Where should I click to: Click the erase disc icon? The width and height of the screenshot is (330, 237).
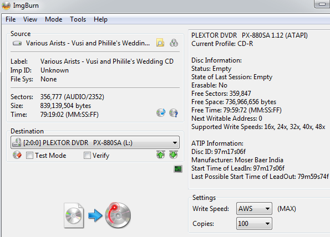coord(17,155)
